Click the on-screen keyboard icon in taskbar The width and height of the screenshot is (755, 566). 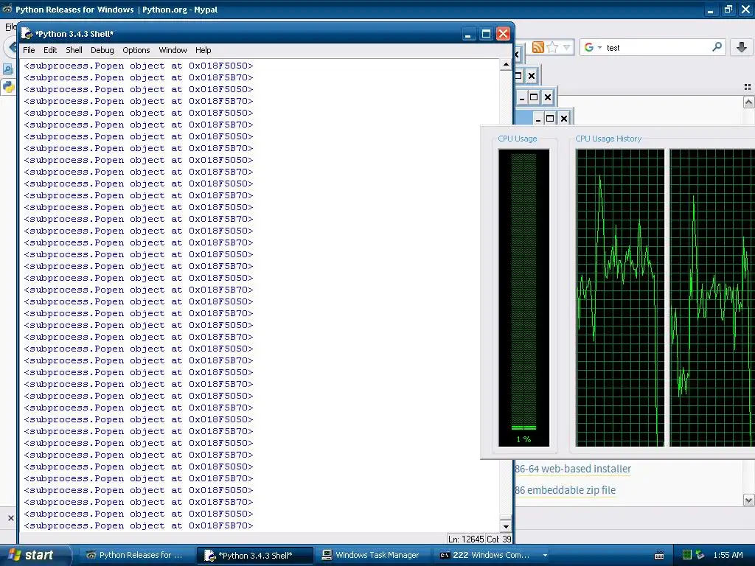click(x=660, y=556)
